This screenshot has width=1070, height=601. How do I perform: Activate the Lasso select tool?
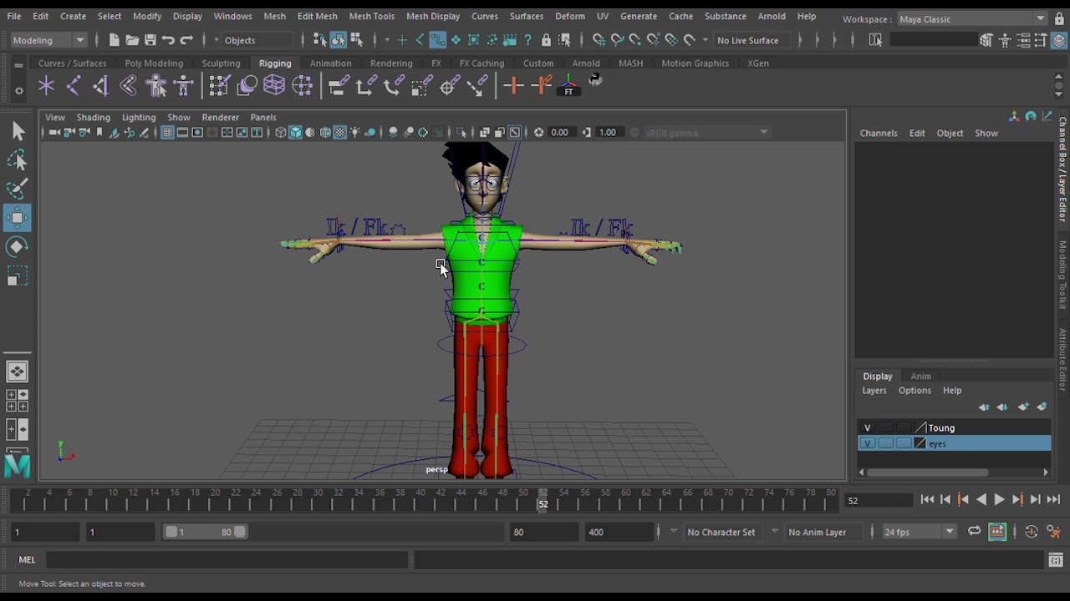click(x=18, y=160)
